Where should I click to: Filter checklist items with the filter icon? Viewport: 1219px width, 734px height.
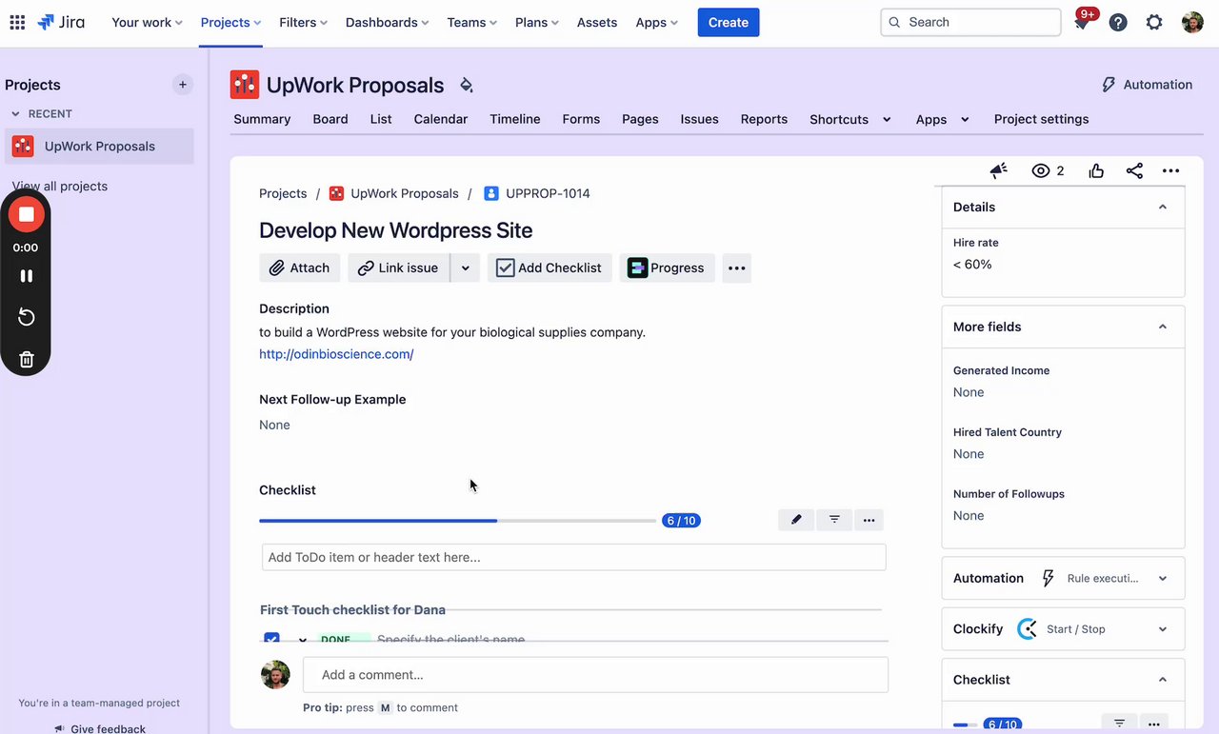click(x=834, y=520)
